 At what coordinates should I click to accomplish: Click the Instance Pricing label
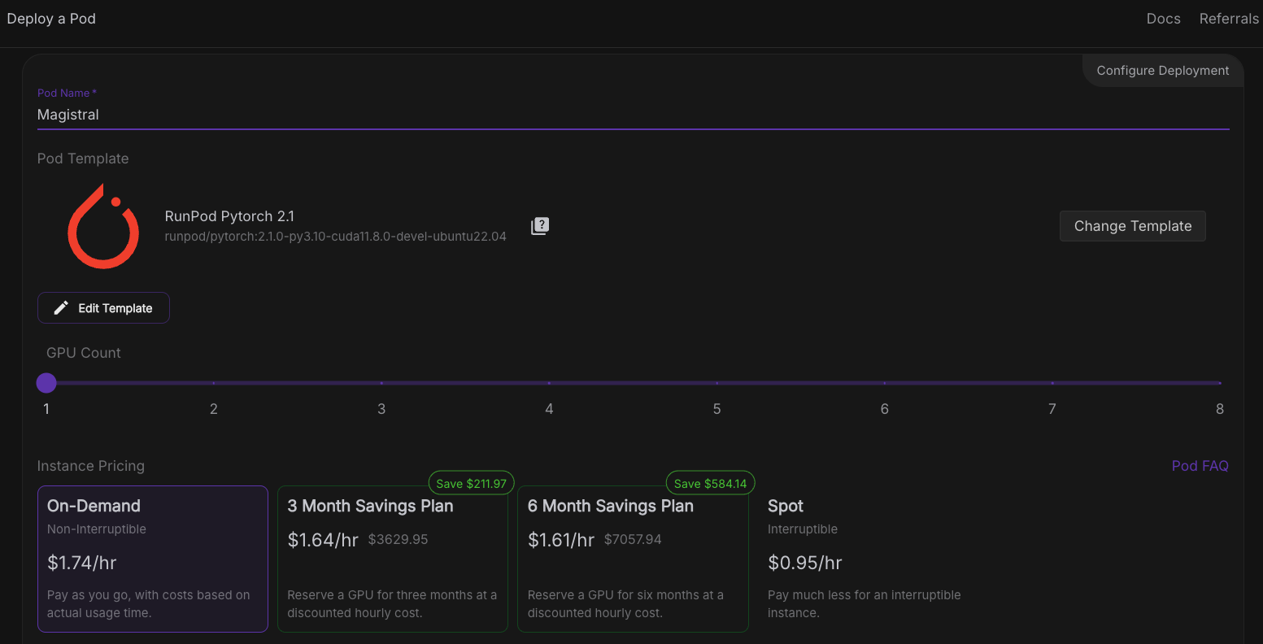[x=91, y=466]
